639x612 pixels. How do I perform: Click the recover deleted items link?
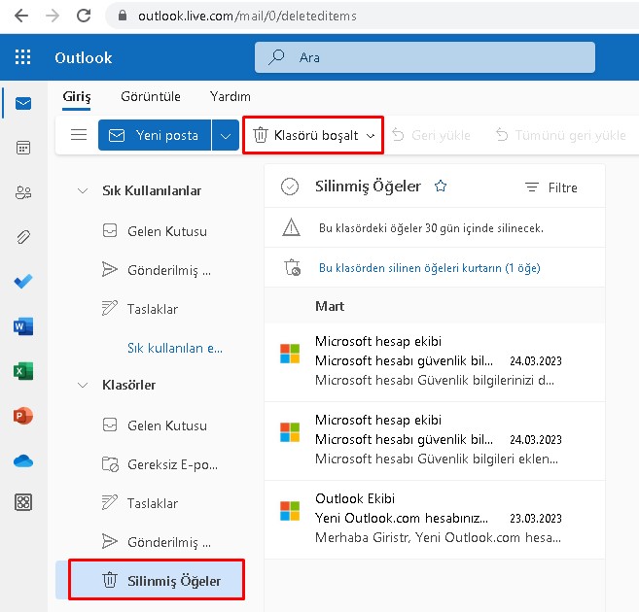pyautogui.click(x=429, y=267)
